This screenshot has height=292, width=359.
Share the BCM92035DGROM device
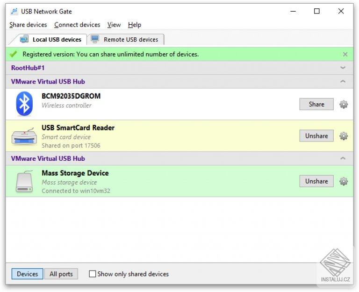(316, 104)
